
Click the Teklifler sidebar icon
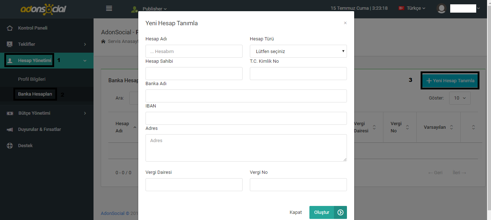[10, 44]
